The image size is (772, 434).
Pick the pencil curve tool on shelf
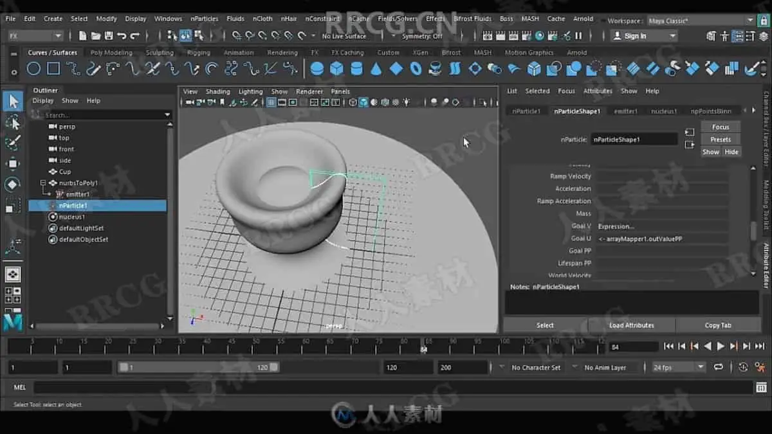93,68
